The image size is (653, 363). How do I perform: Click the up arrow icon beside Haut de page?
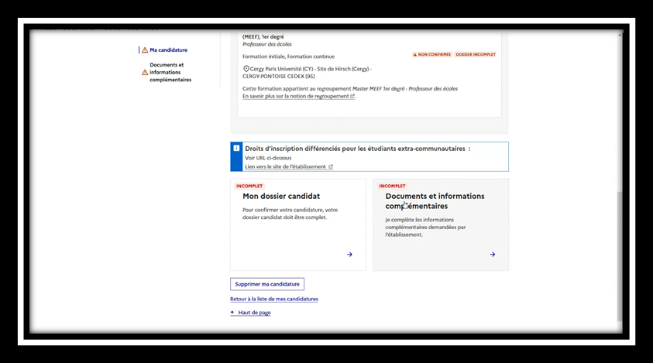[x=232, y=313]
